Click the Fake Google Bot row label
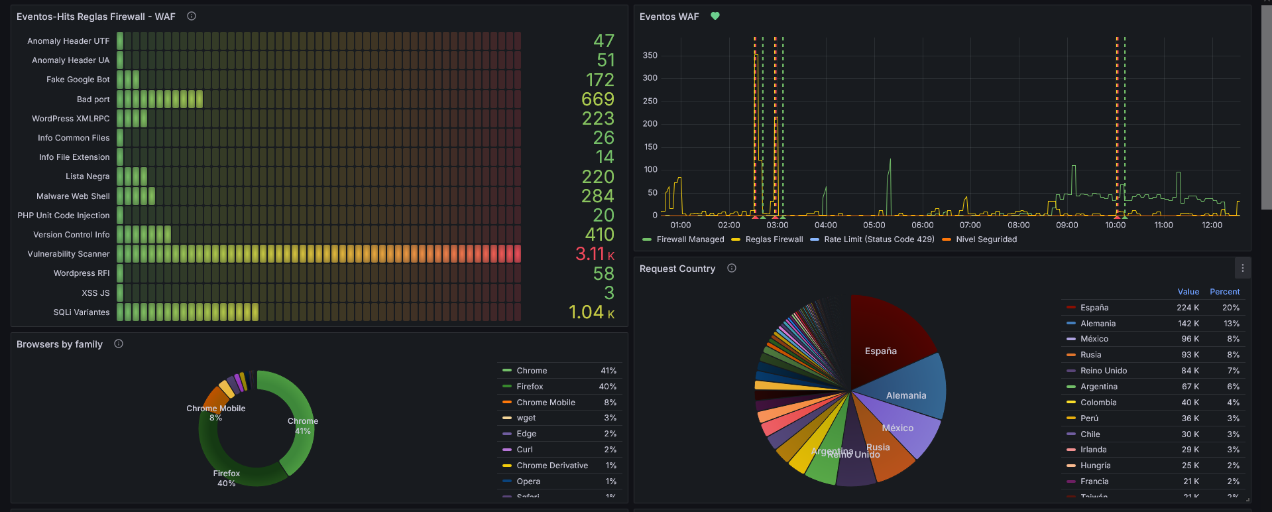 (78, 80)
